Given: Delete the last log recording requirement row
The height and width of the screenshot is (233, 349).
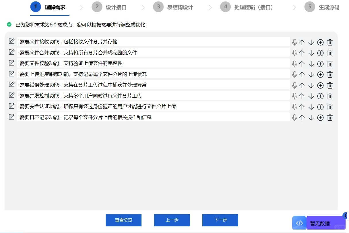Looking at the screenshot, I should coord(330,117).
